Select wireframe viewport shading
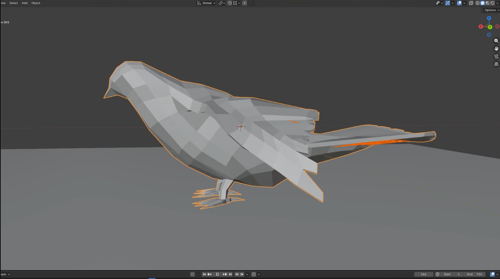500x279 pixels. [x=477, y=3]
